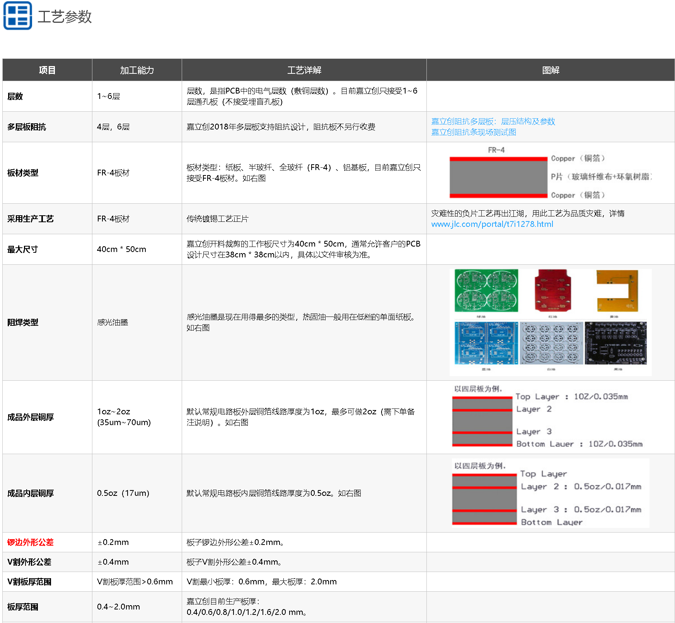
Task: Click the red solder mask PCB image
Action: (553, 290)
